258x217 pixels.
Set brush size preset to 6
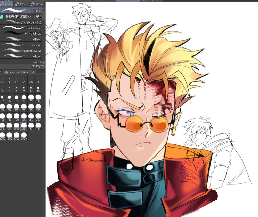tap(17, 89)
